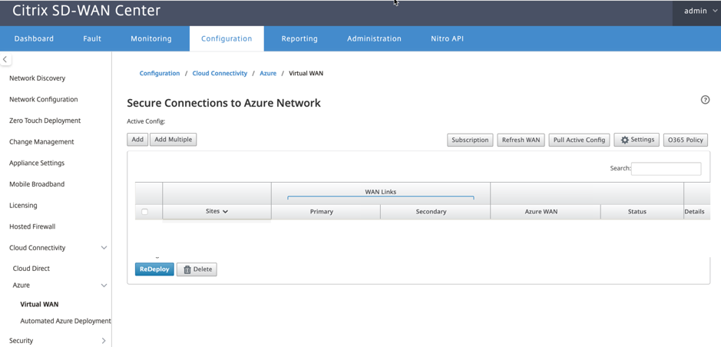
Task: Click the Settings button with the gear icon
Action: pos(637,140)
